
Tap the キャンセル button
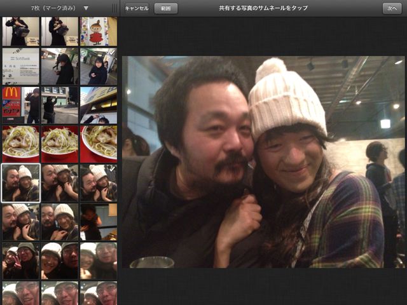[x=137, y=8]
